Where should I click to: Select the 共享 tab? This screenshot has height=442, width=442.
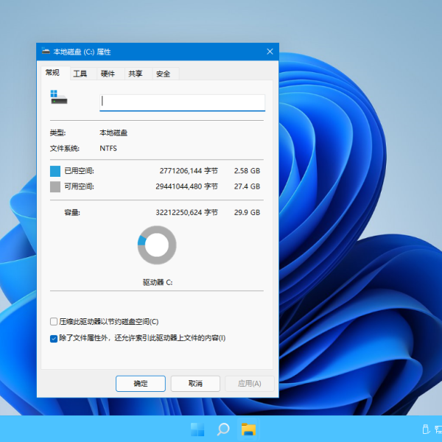(x=138, y=74)
